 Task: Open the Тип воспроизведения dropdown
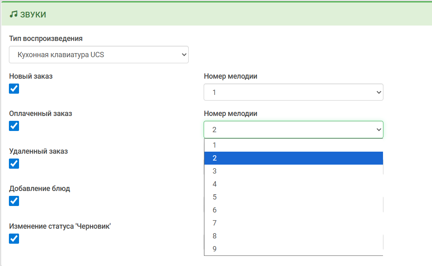(99, 54)
